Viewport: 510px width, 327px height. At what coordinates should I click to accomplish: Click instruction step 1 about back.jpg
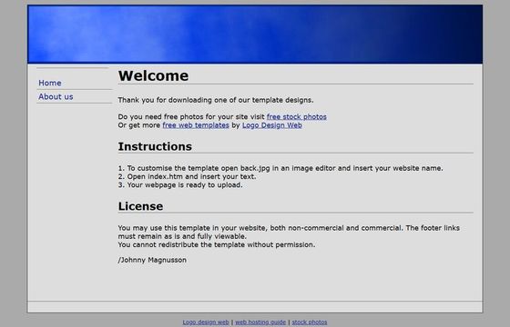(x=280, y=168)
